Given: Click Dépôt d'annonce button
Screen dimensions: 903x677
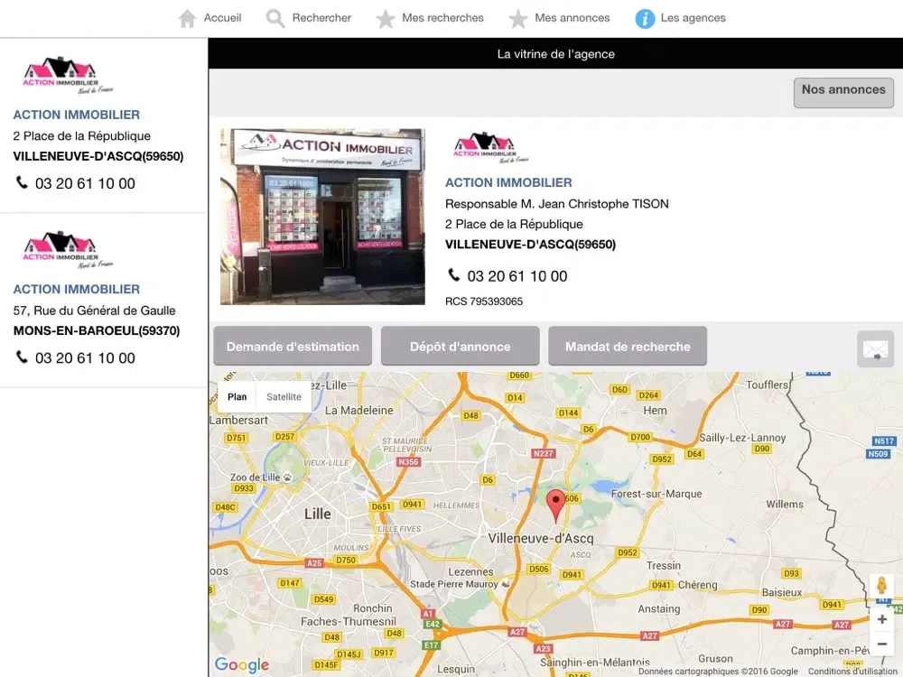Looking at the screenshot, I should [x=461, y=346].
